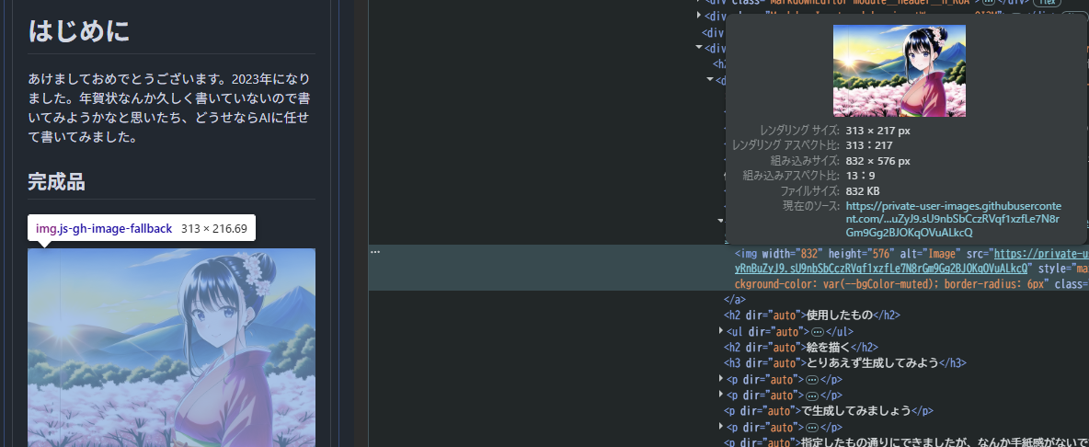Click the width value "832" in the img tag
1089x447 pixels.
pyautogui.click(x=808, y=254)
